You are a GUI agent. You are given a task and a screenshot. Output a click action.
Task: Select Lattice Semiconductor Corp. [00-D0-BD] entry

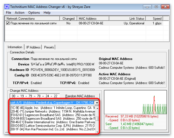(53, 126)
